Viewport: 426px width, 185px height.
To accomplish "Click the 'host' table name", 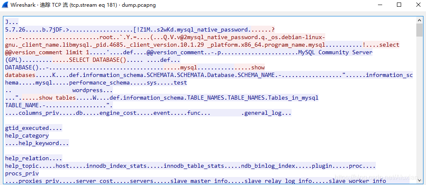I will (x=62, y=166).
